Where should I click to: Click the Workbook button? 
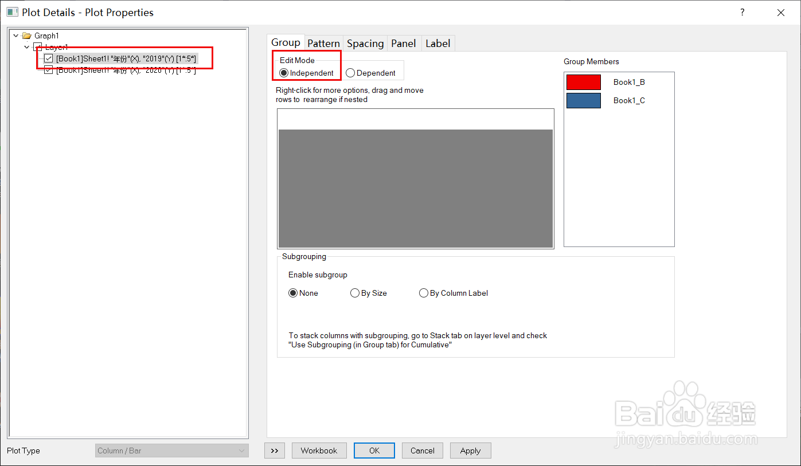click(319, 451)
